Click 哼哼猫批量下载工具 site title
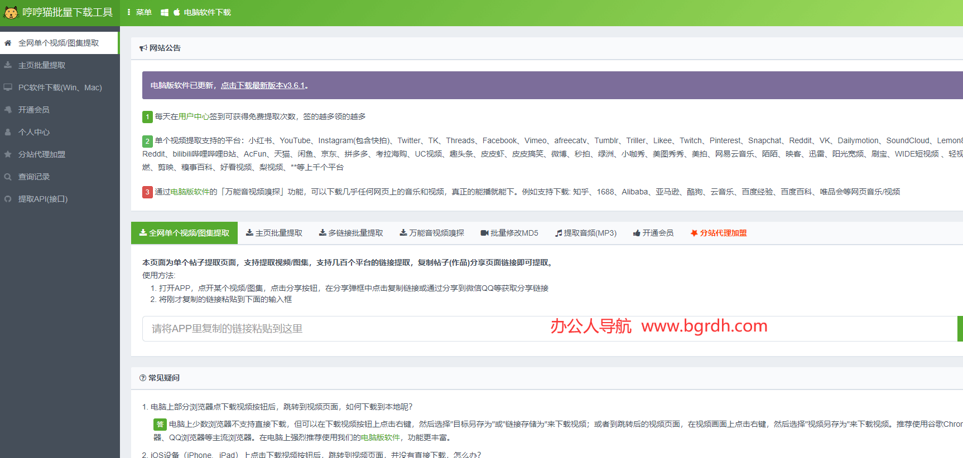This screenshot has height=458, width=963. 68,12
